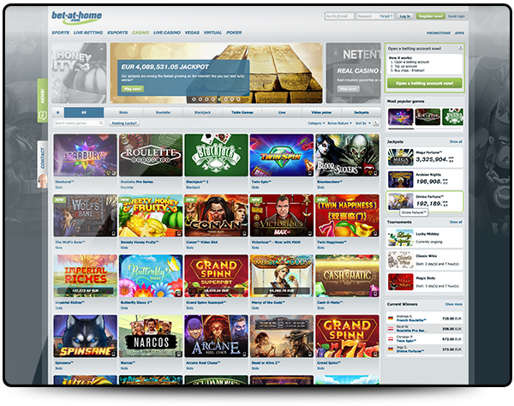Open the Esports menu

pos(117,33)
